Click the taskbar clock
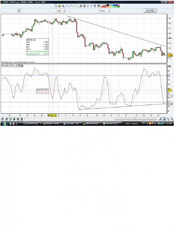The height and width of the screenshot is (234, 176). (x=168, y=124)
